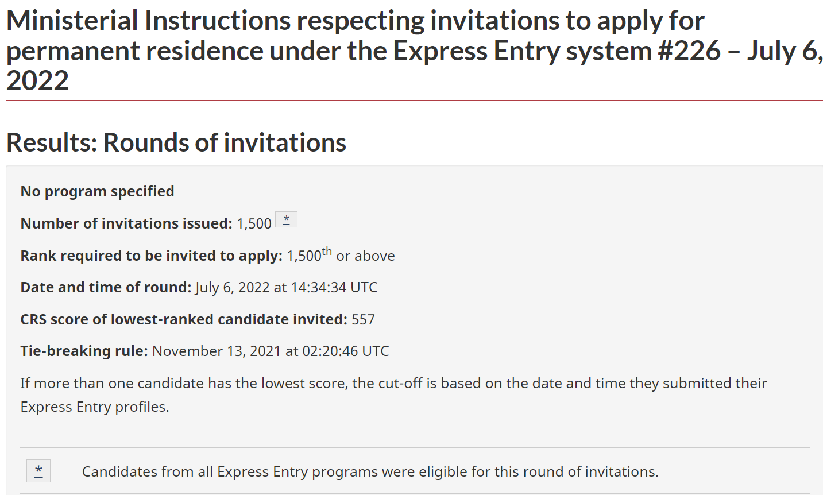
Task: Select the 1,500 invitations issued value
Action: tap(254, 224)
